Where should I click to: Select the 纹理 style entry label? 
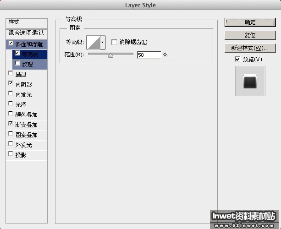tap(27, 65)
